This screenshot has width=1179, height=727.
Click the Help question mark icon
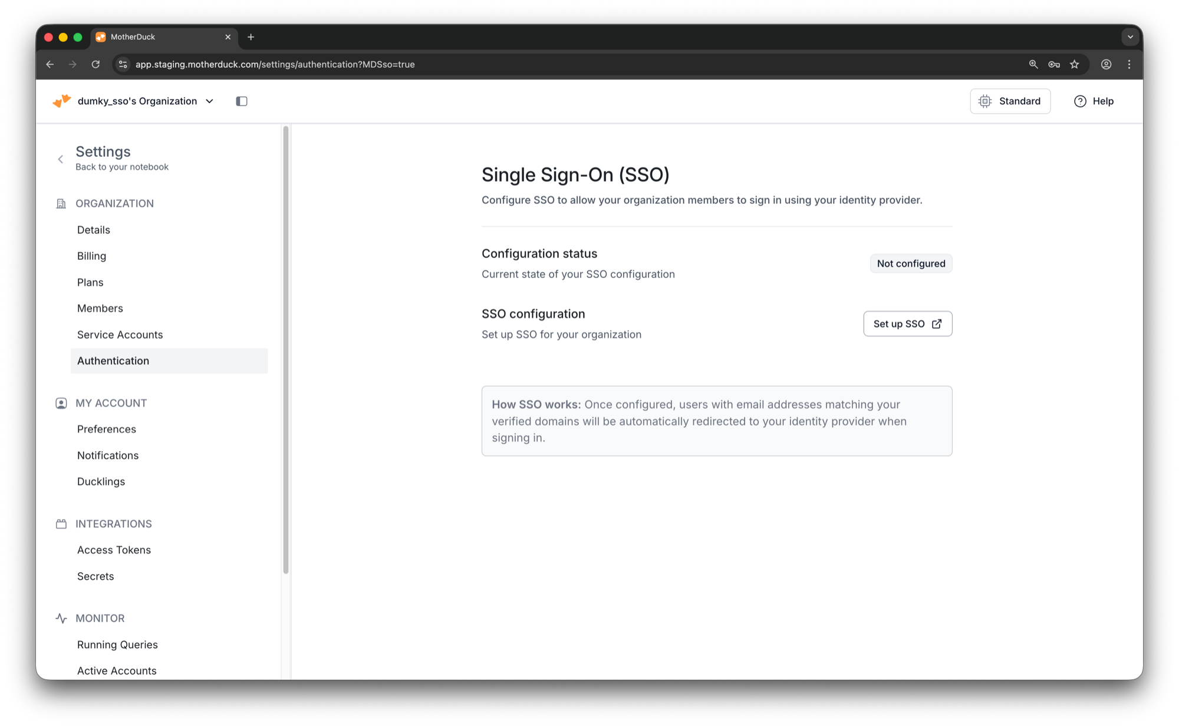point(1079,101)
